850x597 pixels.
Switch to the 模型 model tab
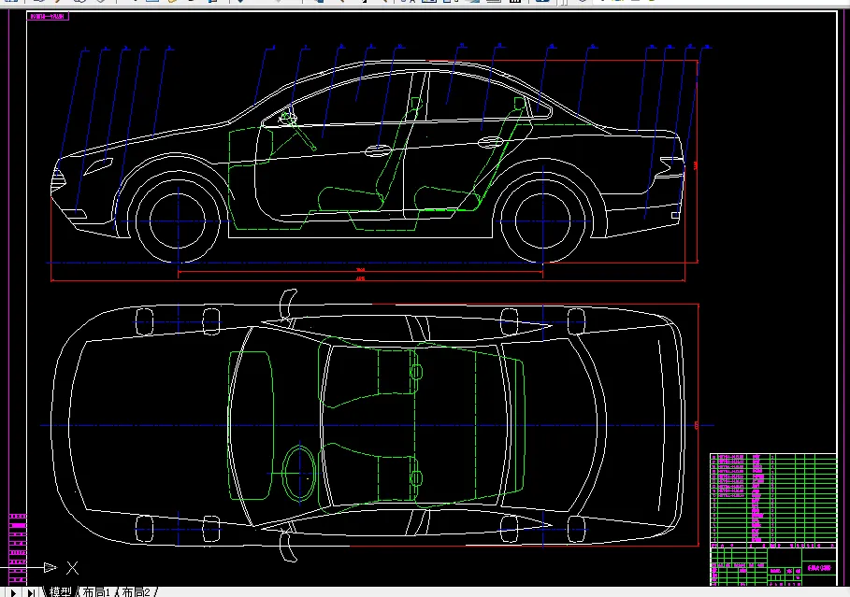point(60,591)
